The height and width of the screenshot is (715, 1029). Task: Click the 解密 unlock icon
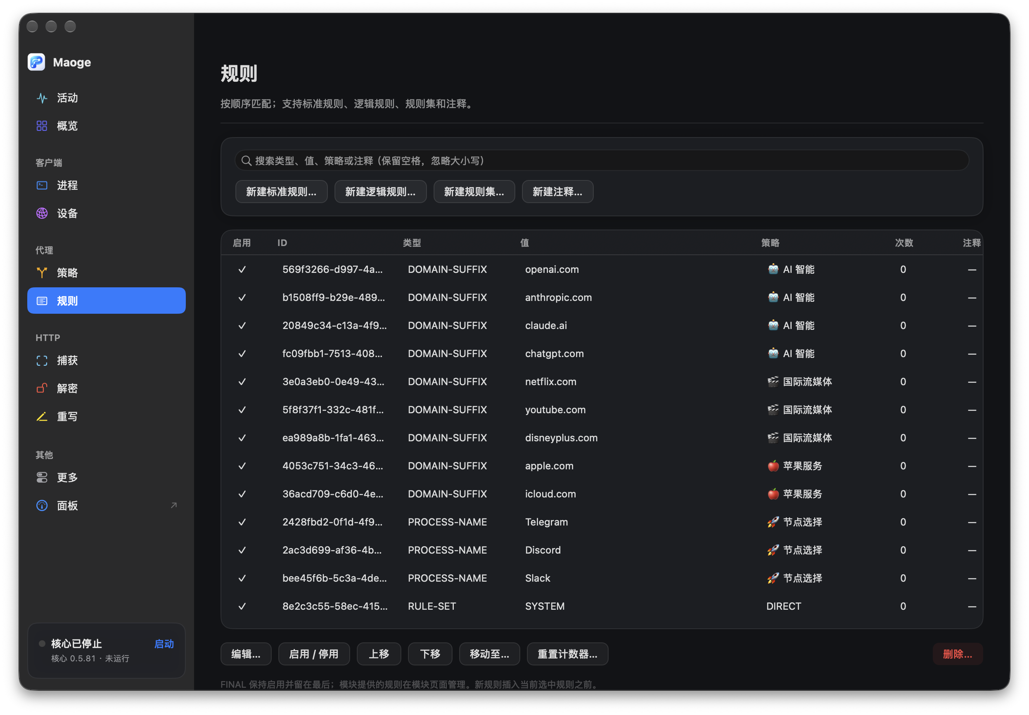pyautogui.click(x=42, y=388)
